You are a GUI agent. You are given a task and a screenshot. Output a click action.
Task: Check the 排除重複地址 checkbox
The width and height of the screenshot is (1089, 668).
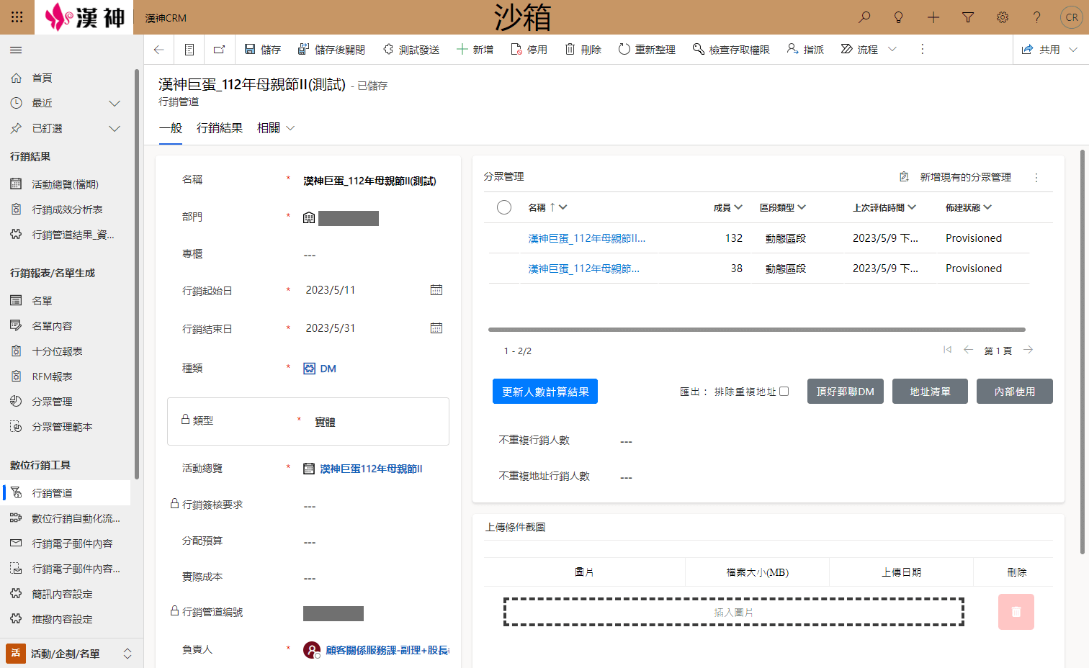coord(784,392)
